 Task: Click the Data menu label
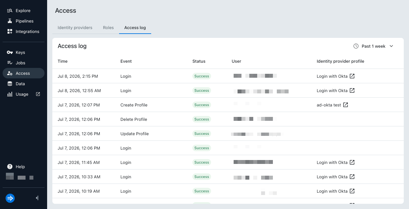click(x=20, y=84)
